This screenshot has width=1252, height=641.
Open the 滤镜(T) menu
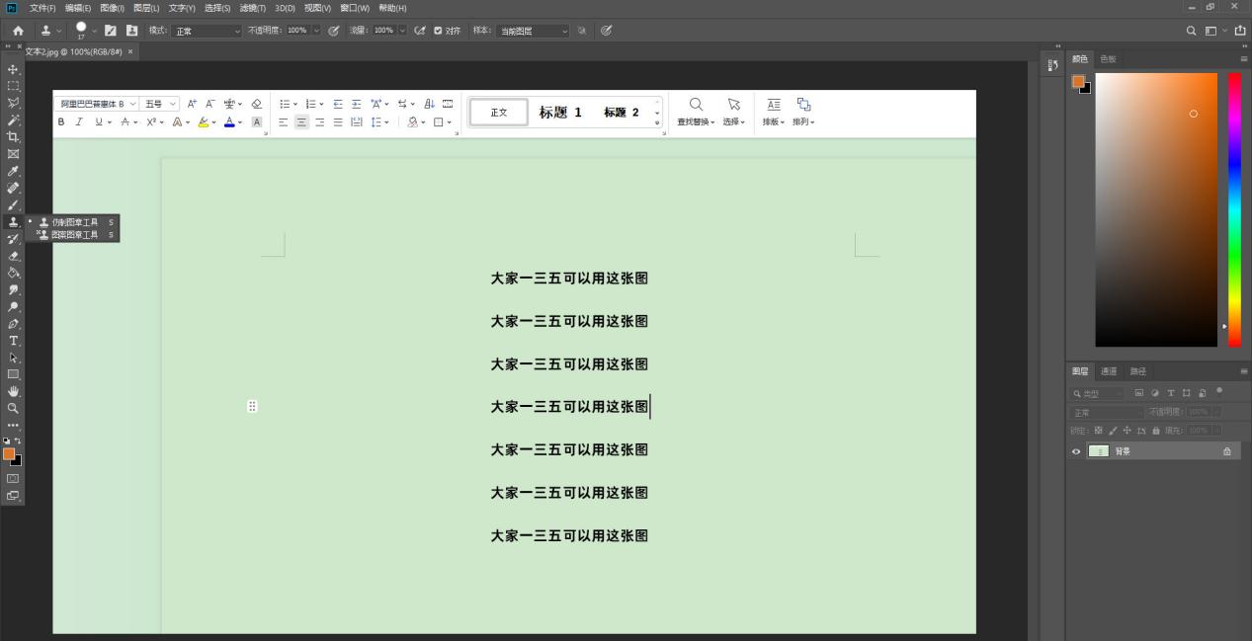[253, 8]
